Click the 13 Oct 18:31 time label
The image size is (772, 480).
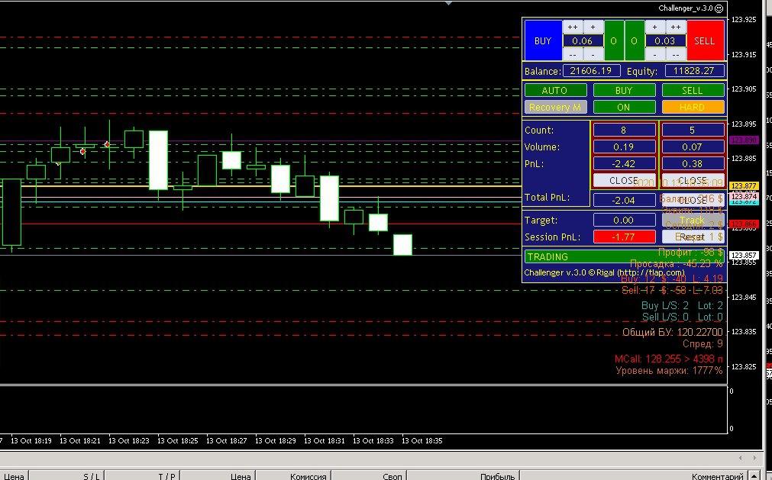click(x=325, y=440)
